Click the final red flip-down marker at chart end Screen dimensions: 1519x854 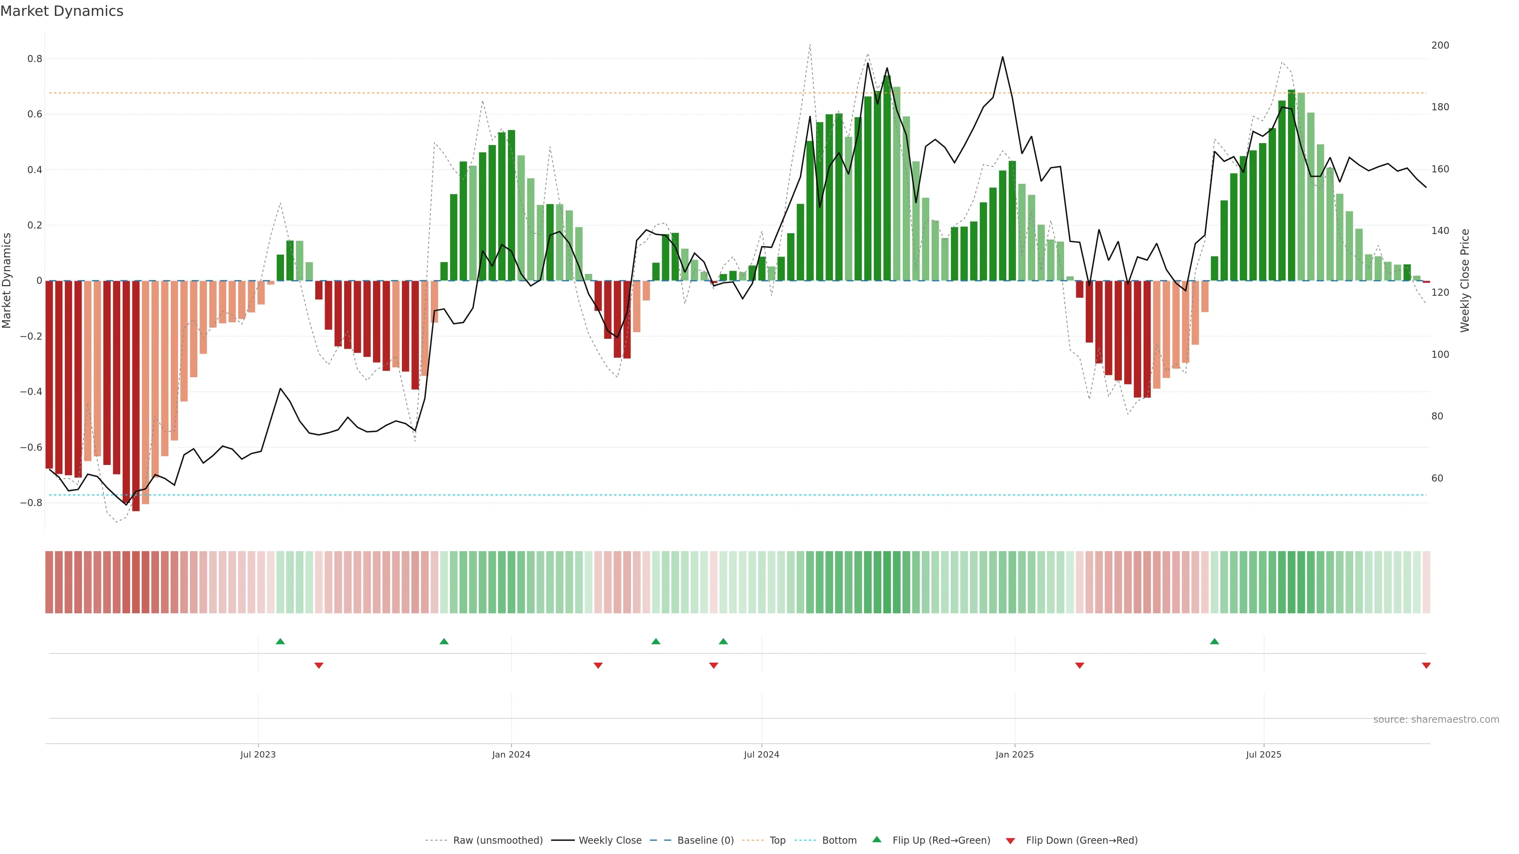click(x=1426, y=665)
